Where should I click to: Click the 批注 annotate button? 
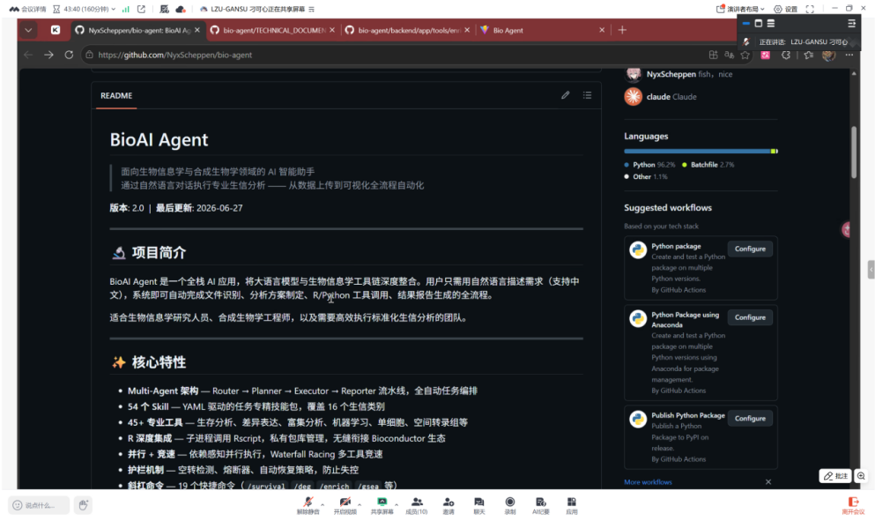[x=835, y=476]
